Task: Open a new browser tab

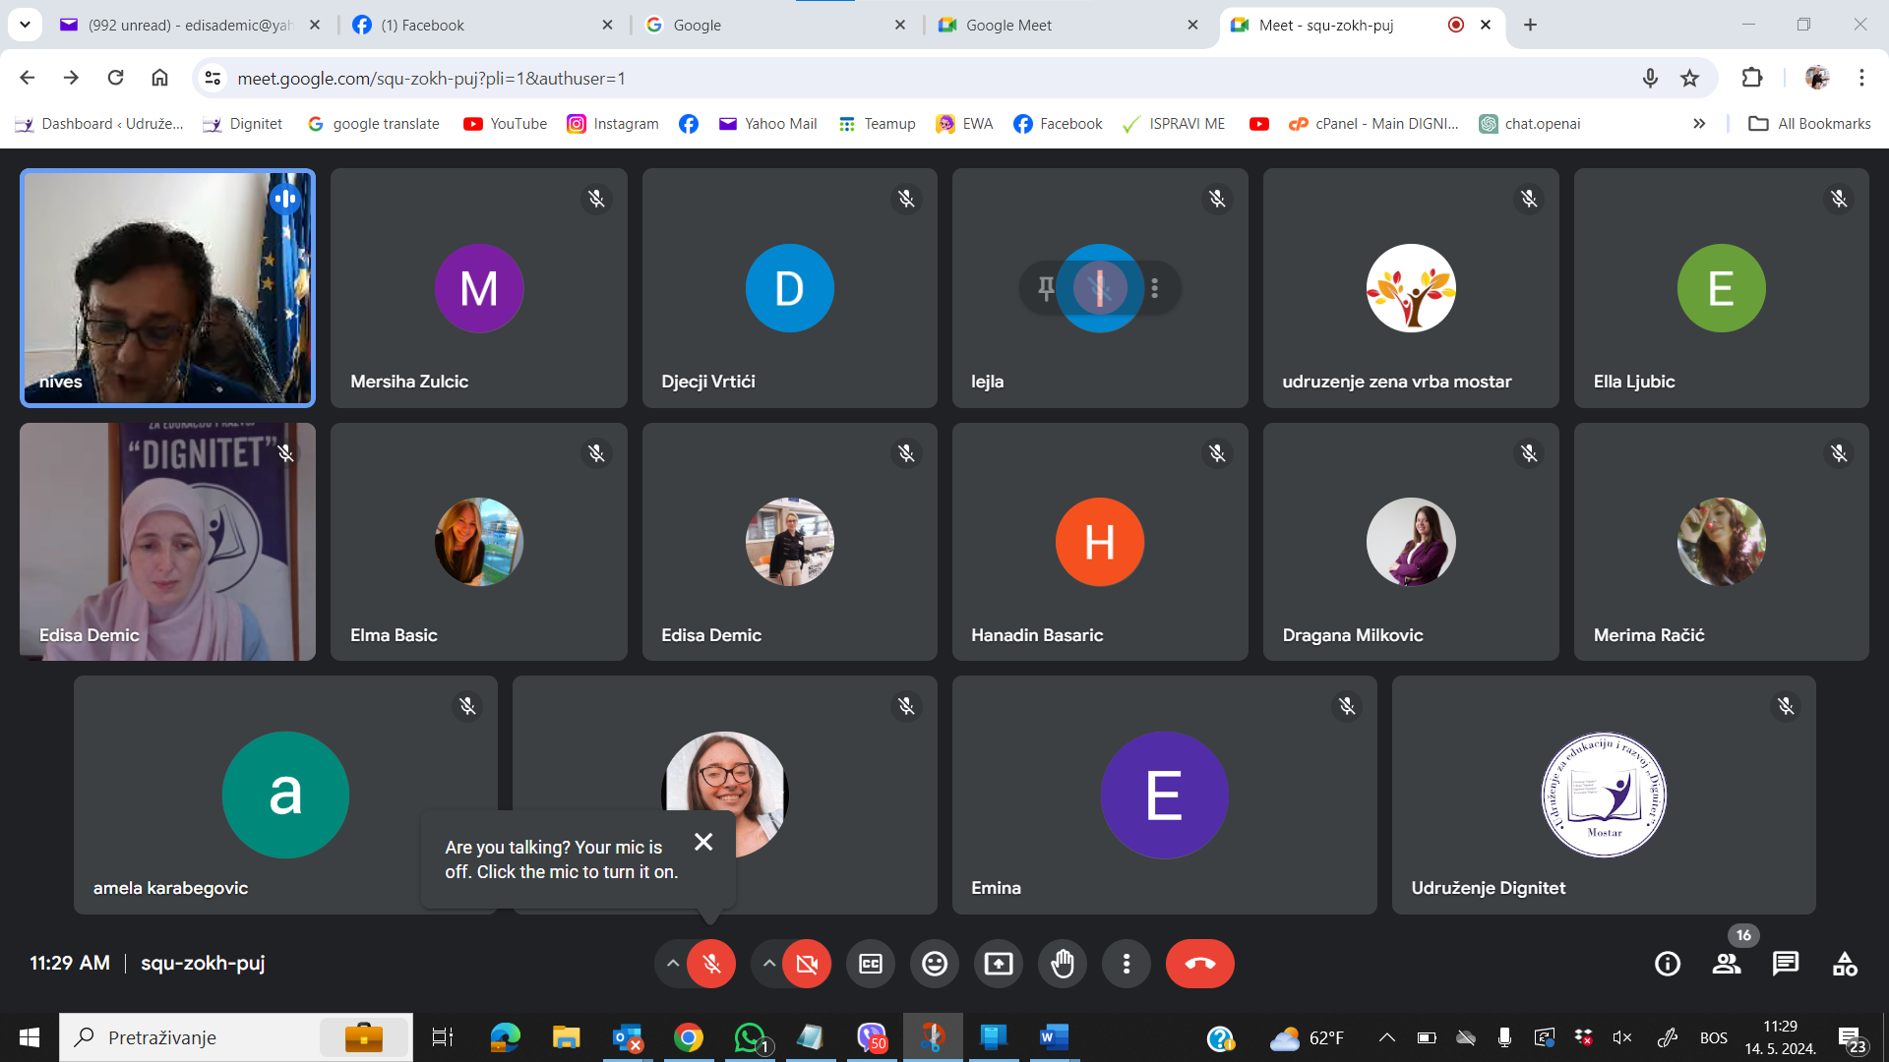Action: pyautogui.click(x=1530, y=25)
